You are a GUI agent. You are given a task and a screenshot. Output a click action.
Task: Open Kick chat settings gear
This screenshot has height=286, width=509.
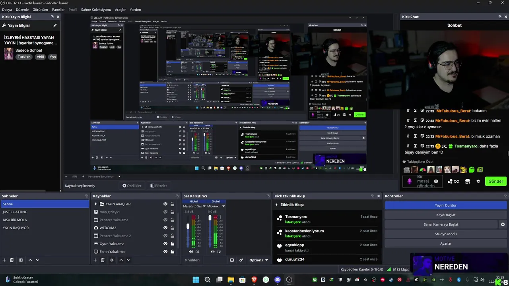pyautogui.click(x=478, y=182)
